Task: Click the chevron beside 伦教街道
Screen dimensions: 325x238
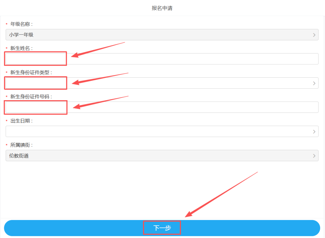Action: coord(314,156)
